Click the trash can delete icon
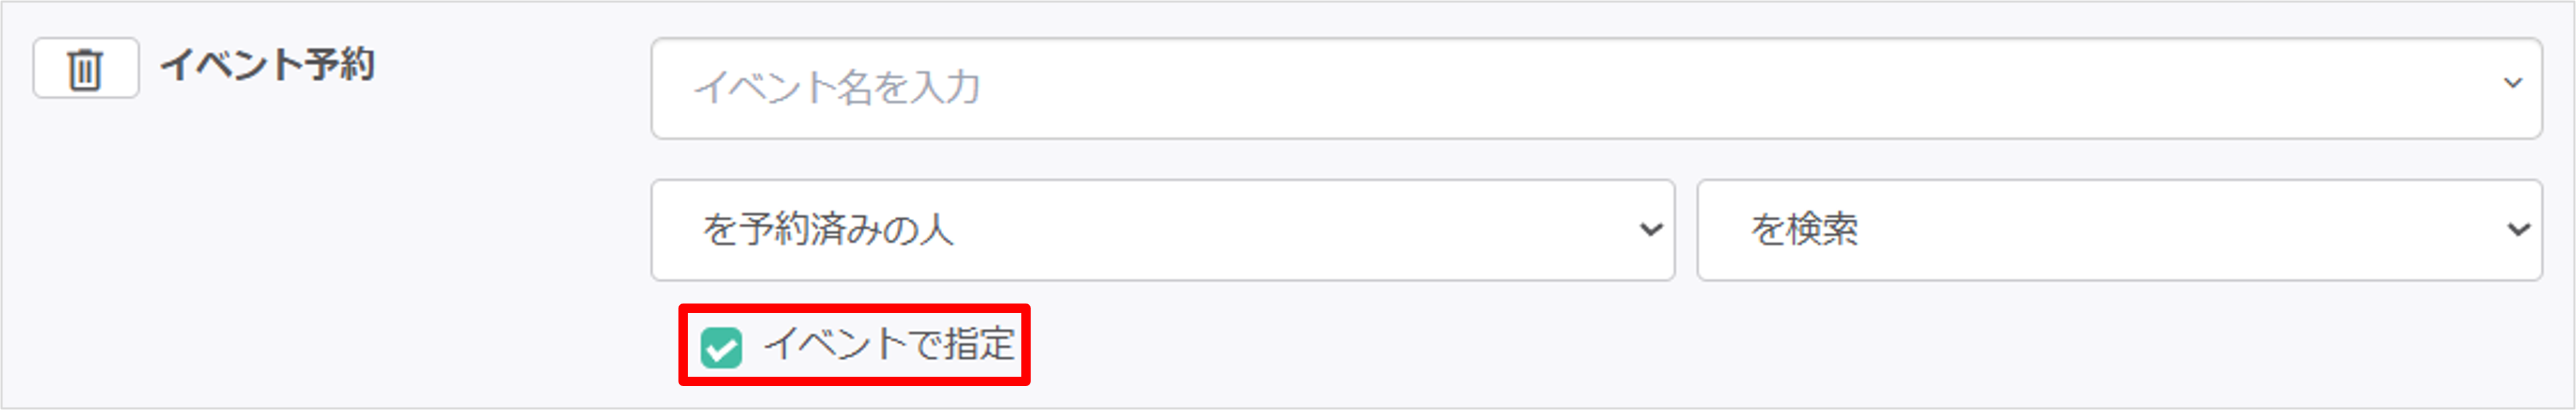 (x=85, y=69)
